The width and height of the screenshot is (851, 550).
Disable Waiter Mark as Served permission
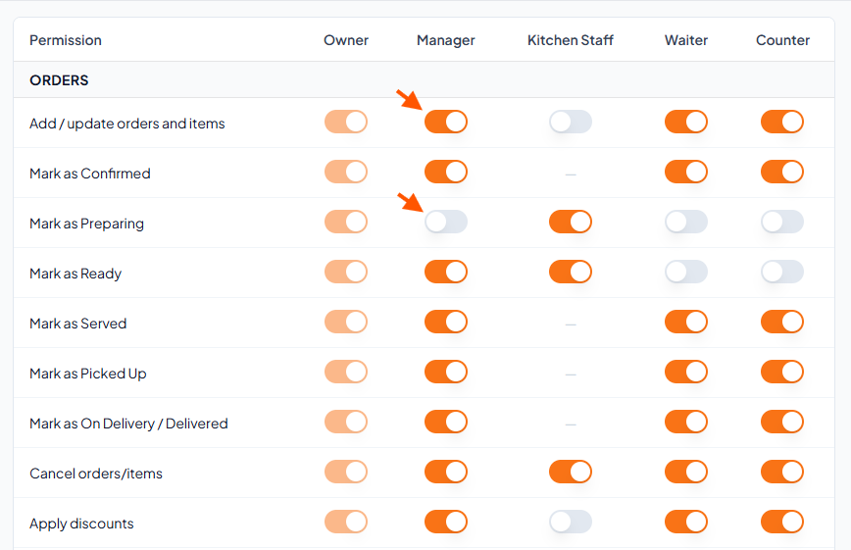pos(686,322)
